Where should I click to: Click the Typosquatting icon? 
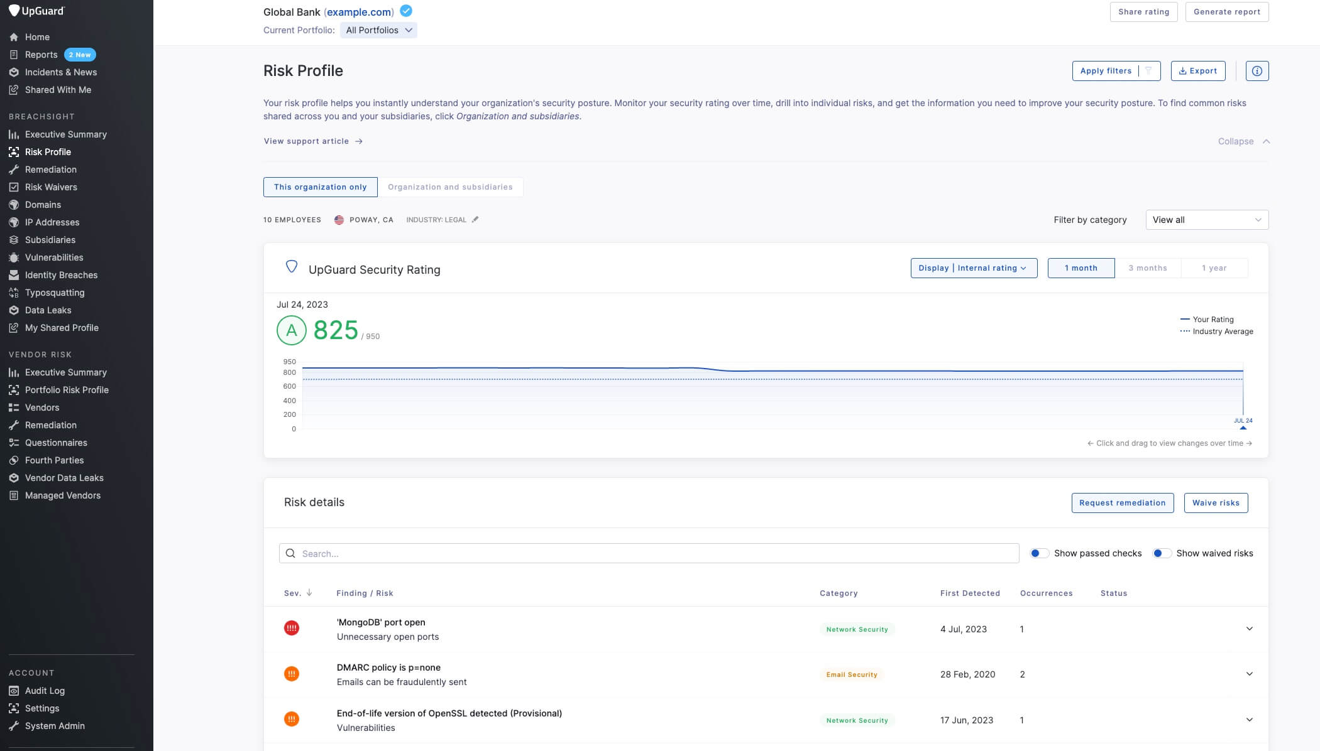[14, 293]
